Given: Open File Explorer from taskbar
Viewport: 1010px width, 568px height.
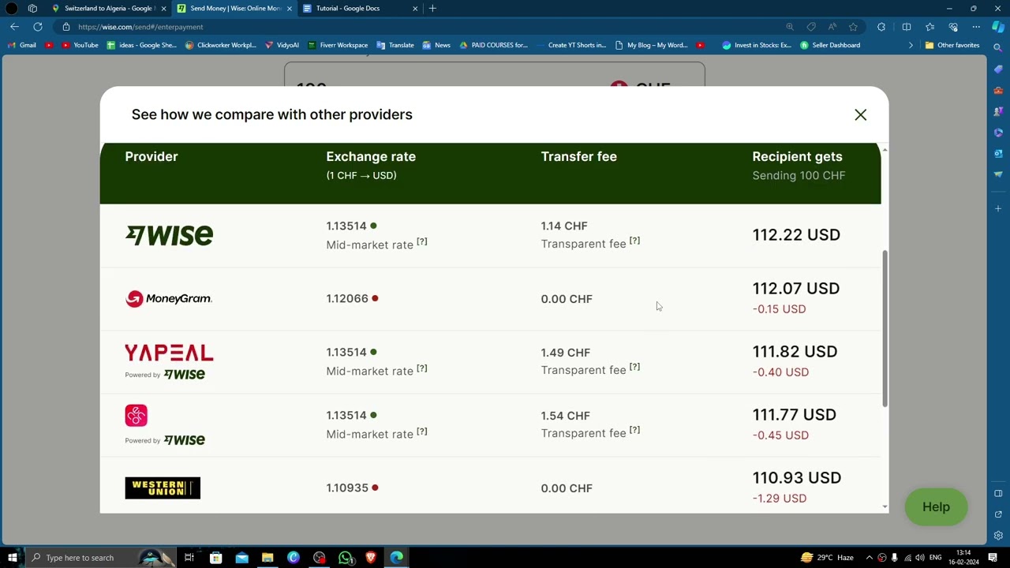Looking at the screenshot, I should pyautogui.click(x=267, y=558).
